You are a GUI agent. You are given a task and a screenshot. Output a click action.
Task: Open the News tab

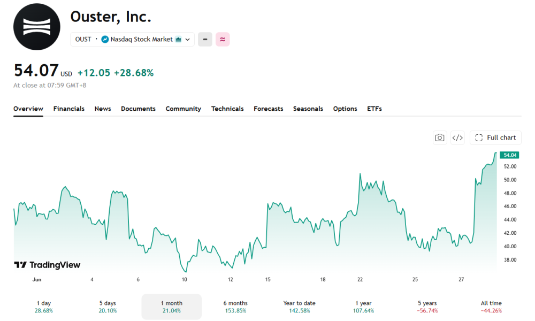point(103,109)
